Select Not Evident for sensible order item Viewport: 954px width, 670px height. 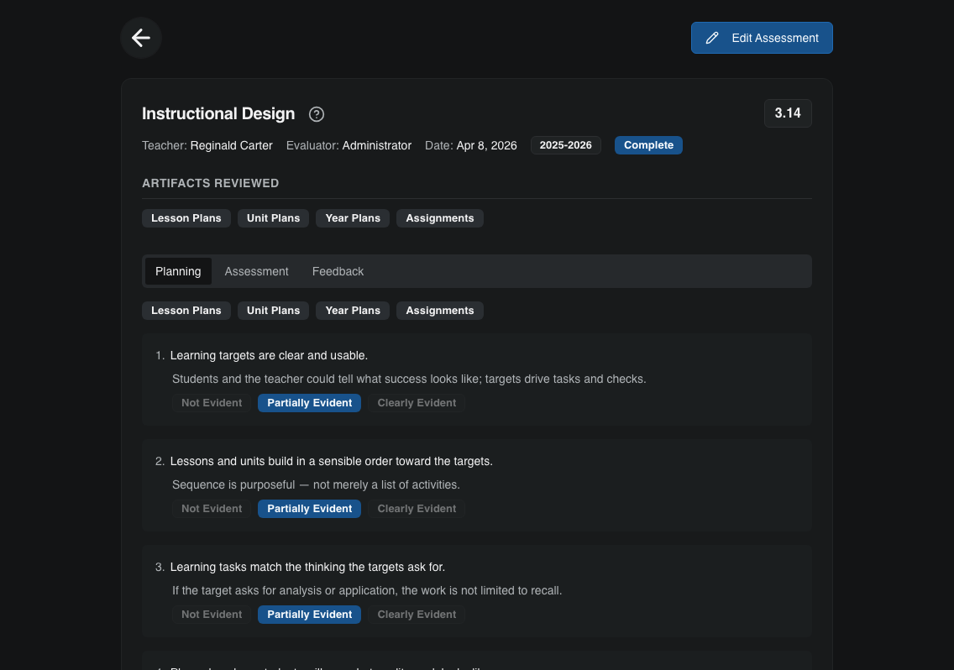pos(212,509)
